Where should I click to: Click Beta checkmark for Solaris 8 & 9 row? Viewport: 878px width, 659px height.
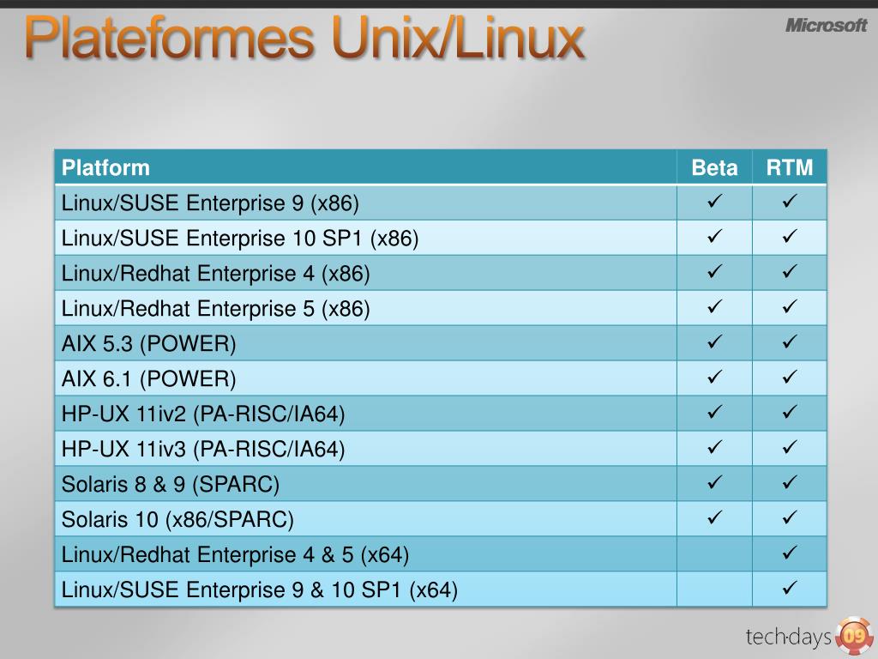(714, 482)
